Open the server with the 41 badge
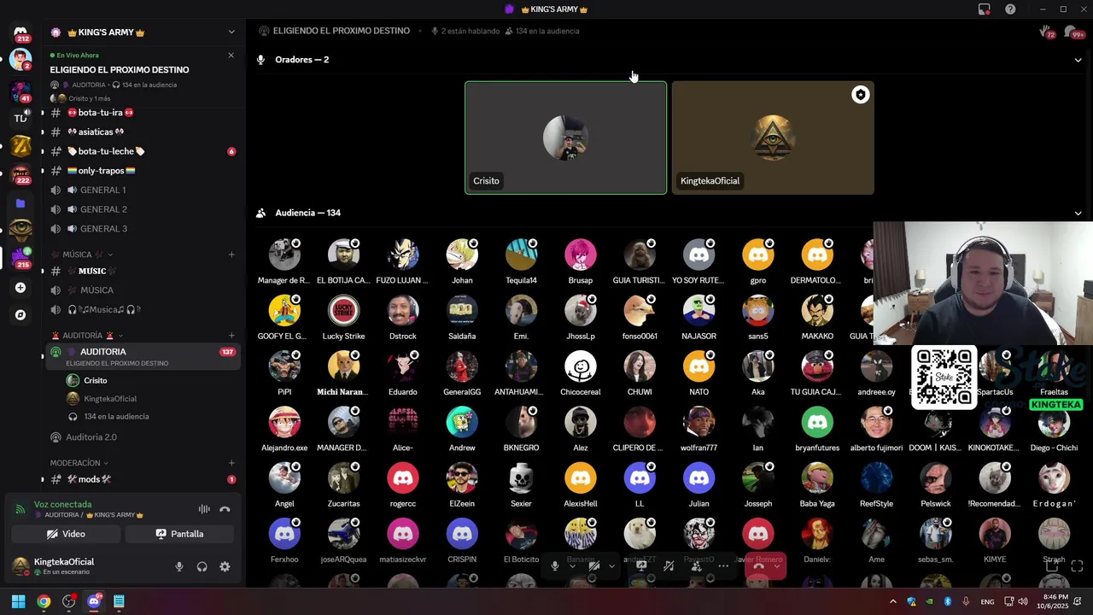The height and width of the screenshot is (615, 1093). pyautogui.click(x=20, y=91)
